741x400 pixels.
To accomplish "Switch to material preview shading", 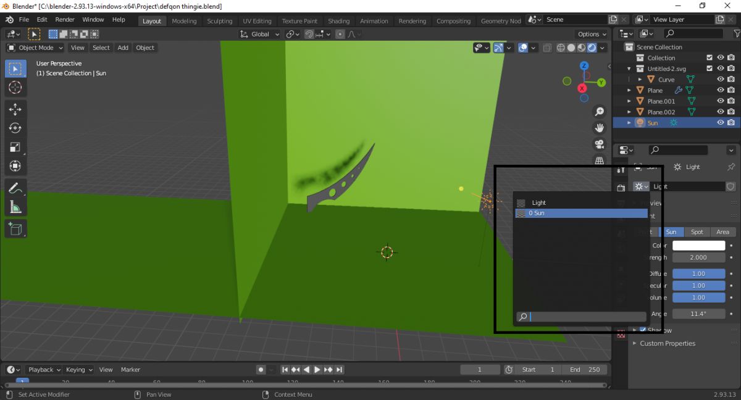I will pyautogui.click(x=581, y=48).
